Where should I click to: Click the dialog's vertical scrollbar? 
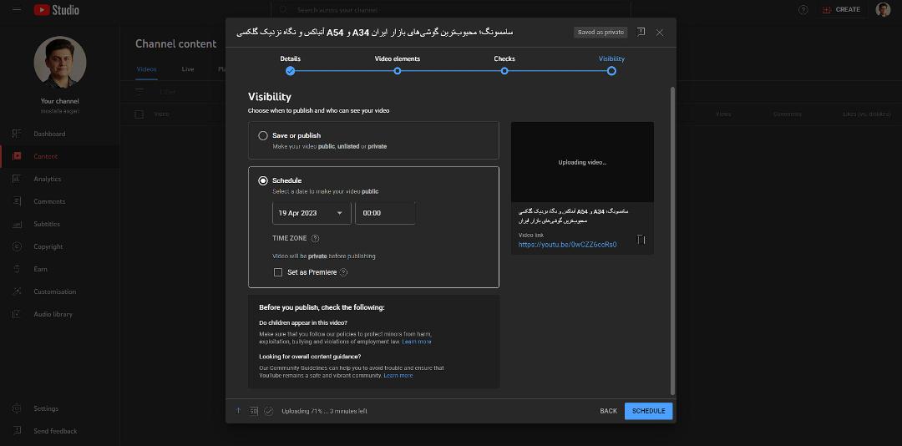click(x=673, y=241)
